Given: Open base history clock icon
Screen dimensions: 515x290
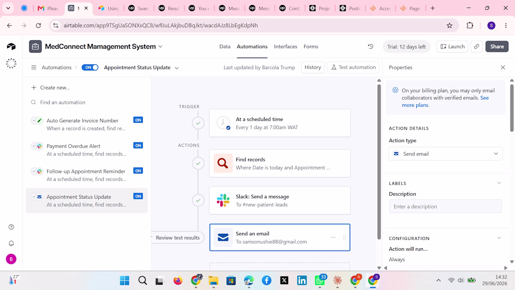Looking at the screenshot, I should pos(370,46).
